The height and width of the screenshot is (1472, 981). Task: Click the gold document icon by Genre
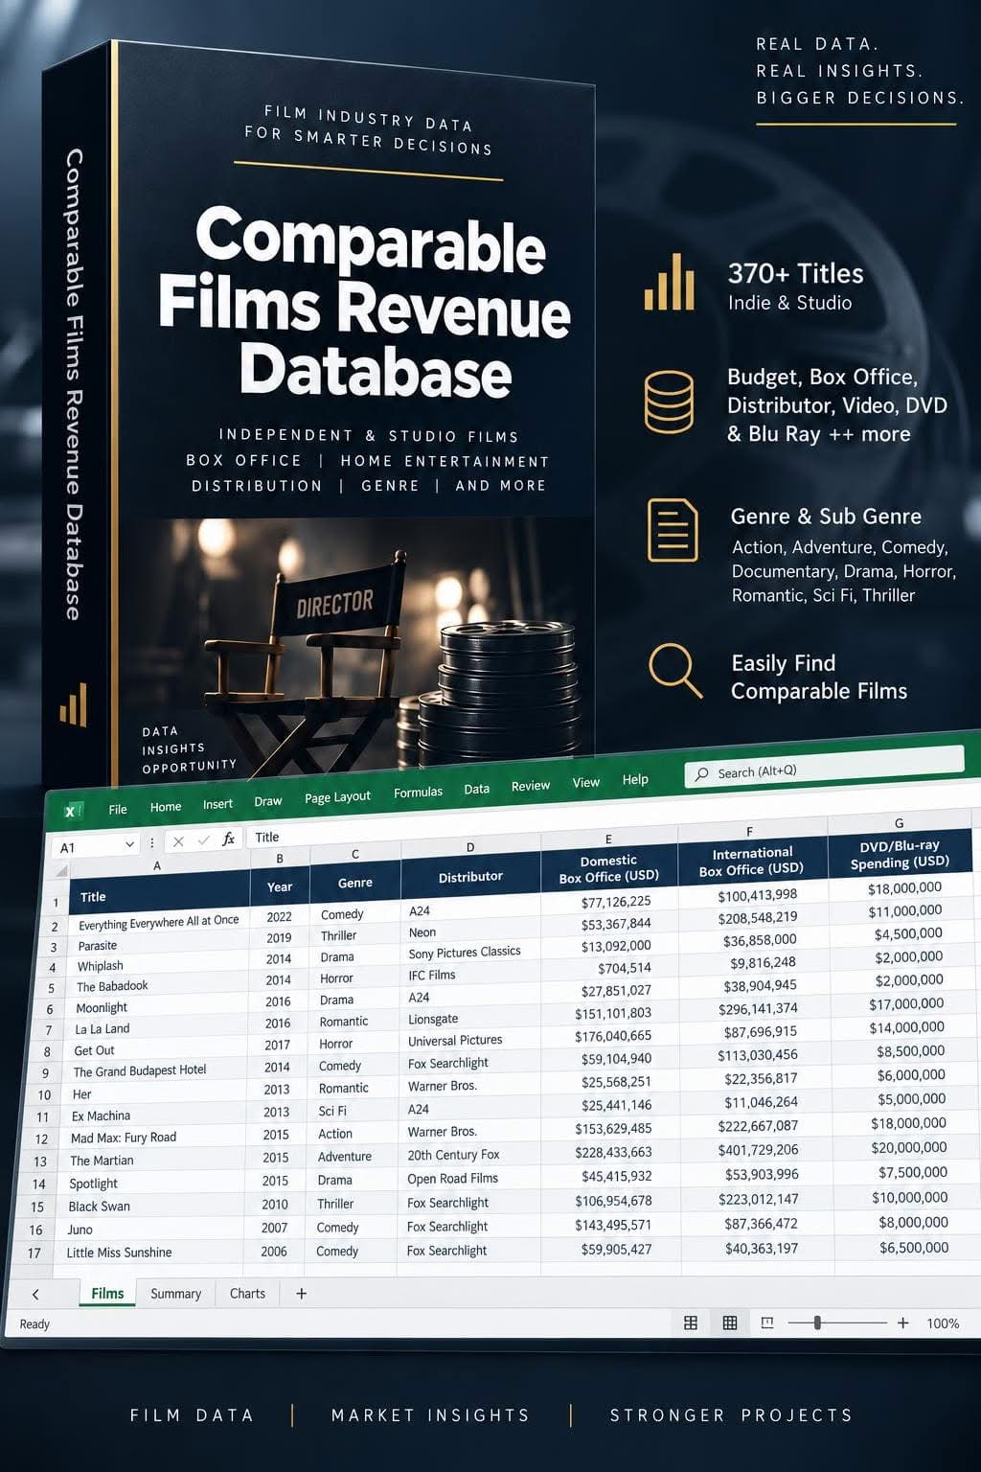(x=673, y=529)
